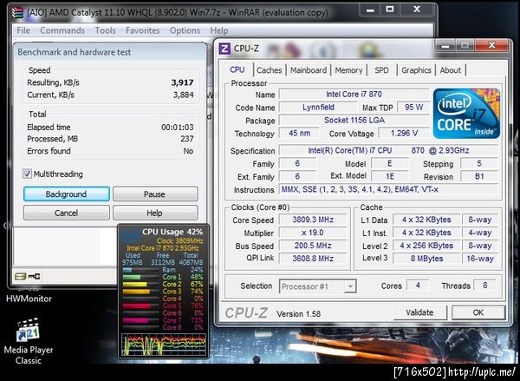Click the Name field showing Intel Core i7 870

pos(354,95)
